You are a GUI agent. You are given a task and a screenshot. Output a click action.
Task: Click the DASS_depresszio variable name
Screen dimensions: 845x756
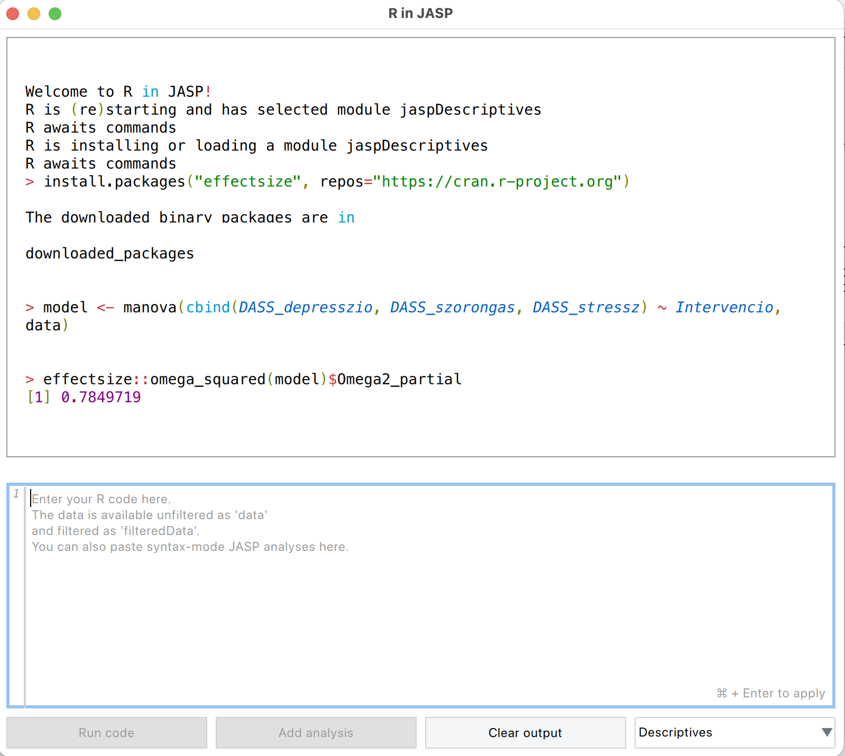click(306, 307)
